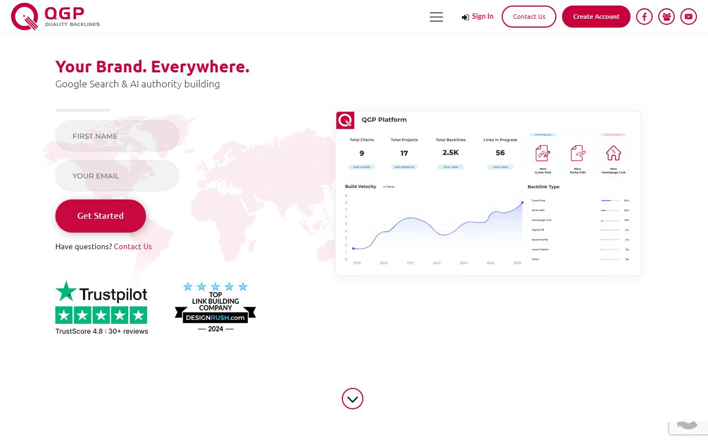Open the QGP Quality Backlinks logo
708x442 pixels.
coord(55,17)
